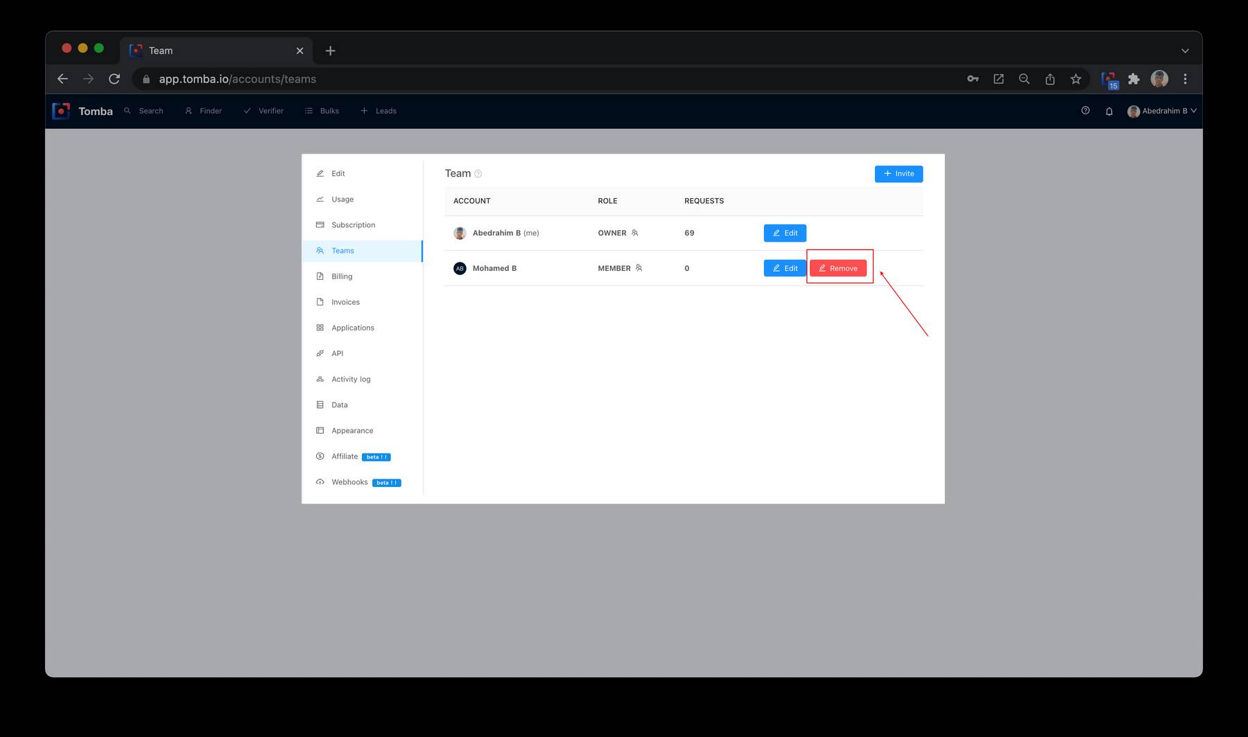Screen dimensions: 1248x737
Task: Click the share icon in address bar
Action: (x=1050, y=79)
